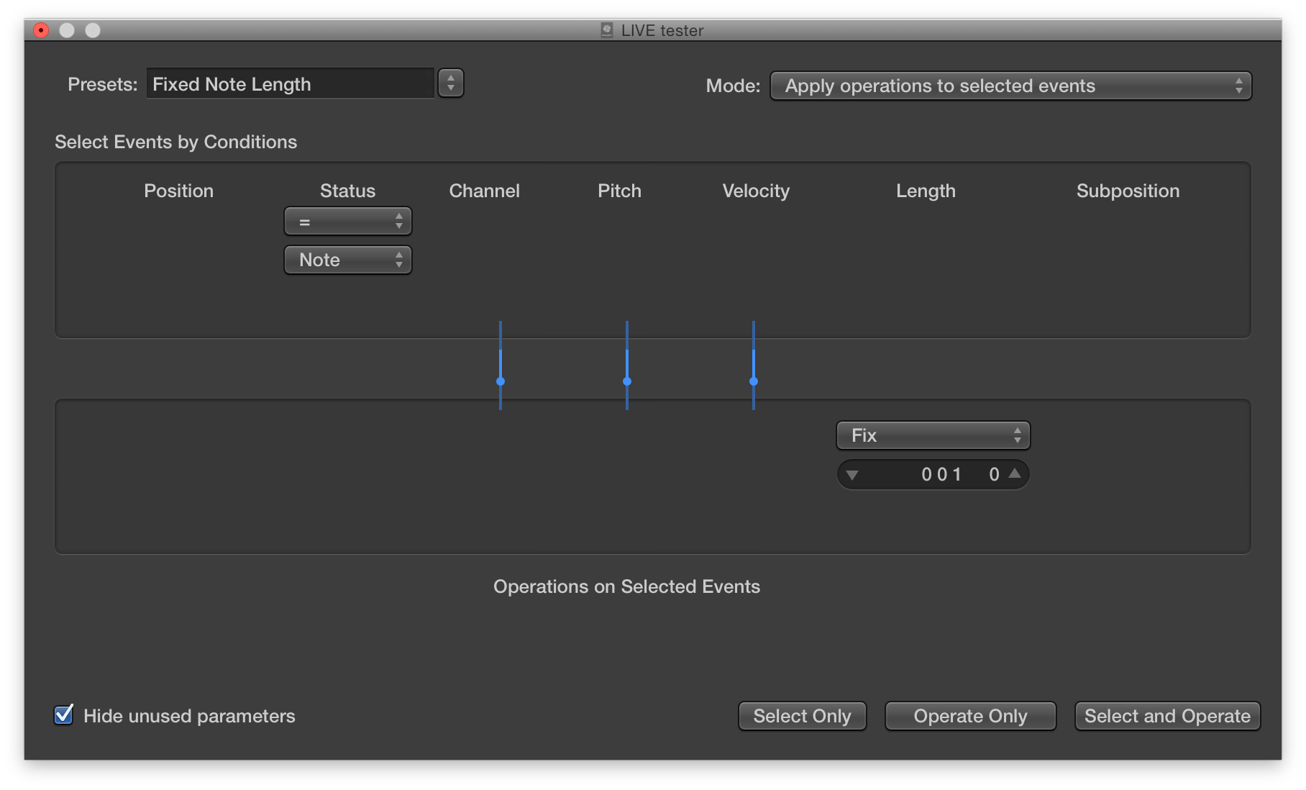Viewport: 1306px width, 790px height.
Task: Decrease the fixed length value with down arrow
Action: (854, 474)
